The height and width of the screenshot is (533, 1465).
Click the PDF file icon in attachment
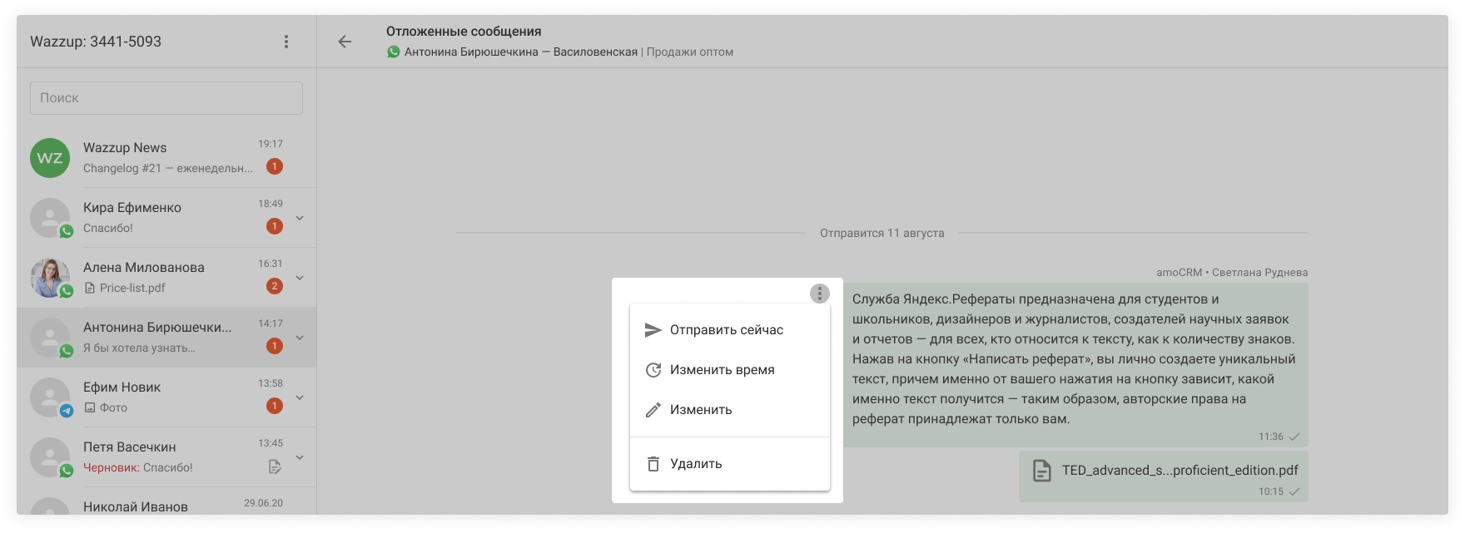click(x=1041, y=471)
